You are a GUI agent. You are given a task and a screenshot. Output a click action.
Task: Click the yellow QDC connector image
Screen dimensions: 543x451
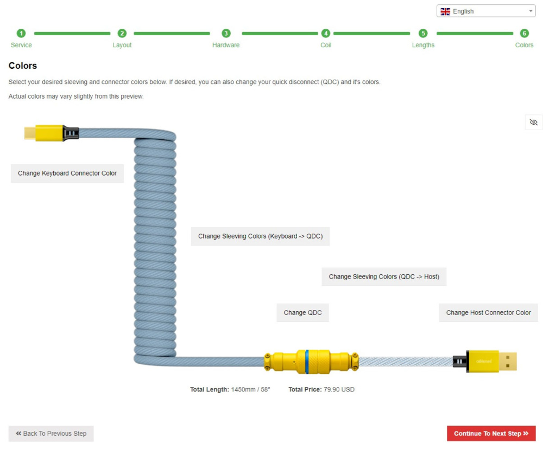(x=311, y=362)
